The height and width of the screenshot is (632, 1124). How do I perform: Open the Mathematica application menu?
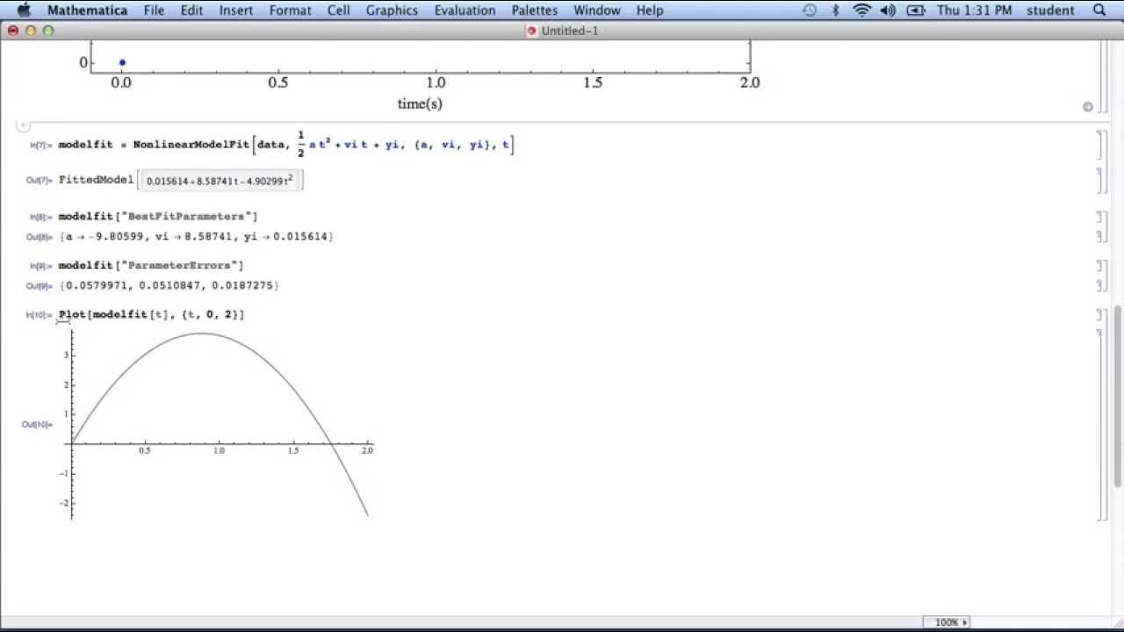87,11
